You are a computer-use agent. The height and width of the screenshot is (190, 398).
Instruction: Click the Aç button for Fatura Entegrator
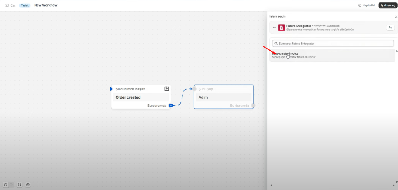point(390,28)
